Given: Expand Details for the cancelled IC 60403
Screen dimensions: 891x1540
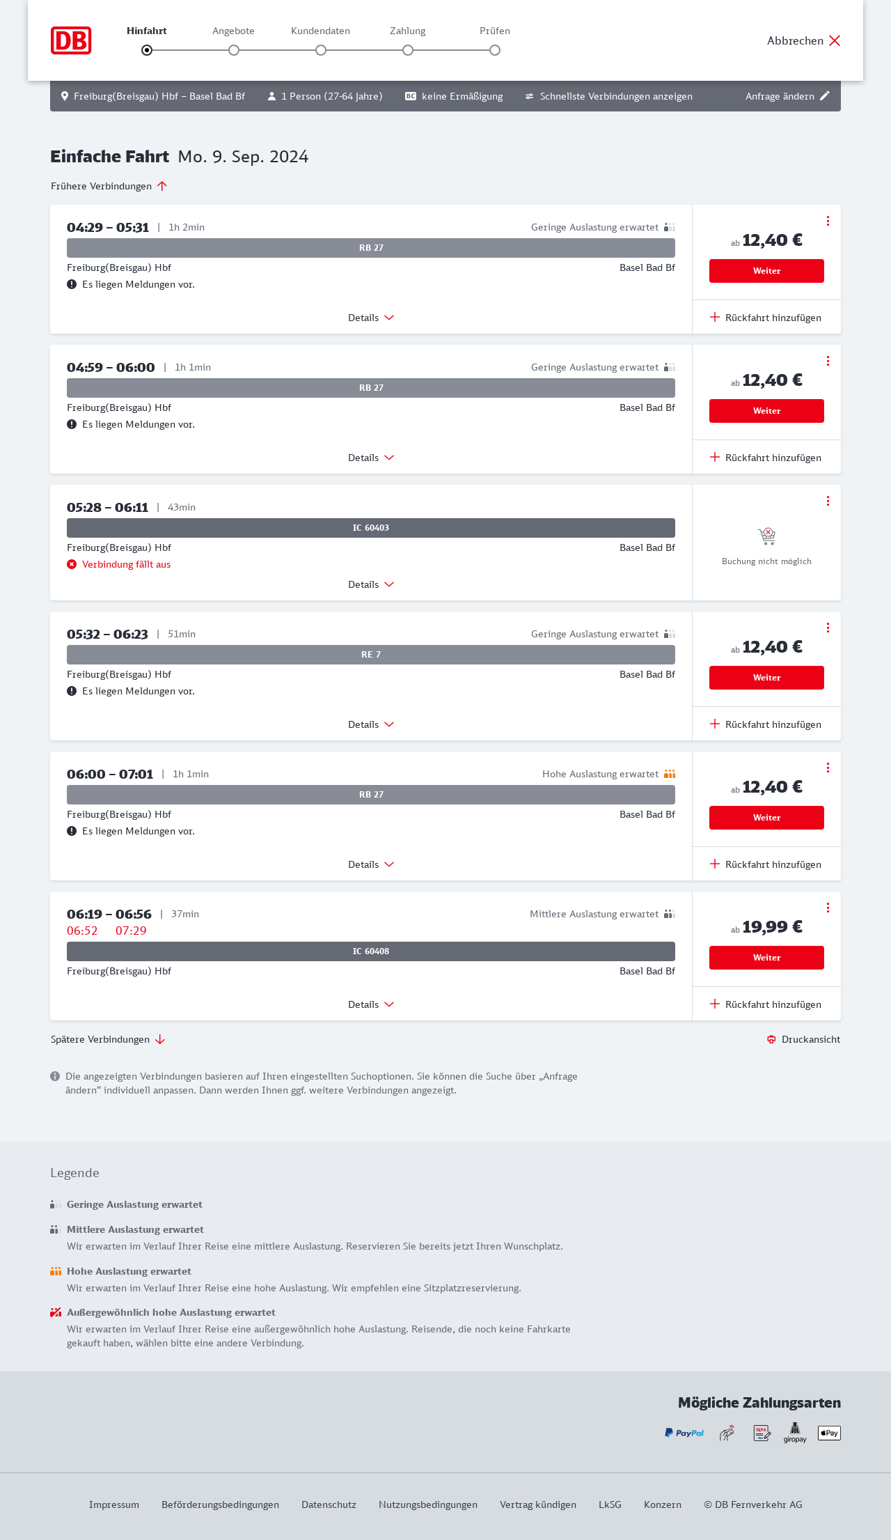Looking at the screenshot, I should pyautogui.click(x=371, y=584).
